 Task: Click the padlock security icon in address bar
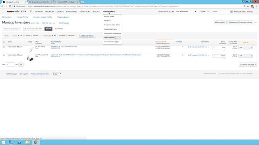15,6
